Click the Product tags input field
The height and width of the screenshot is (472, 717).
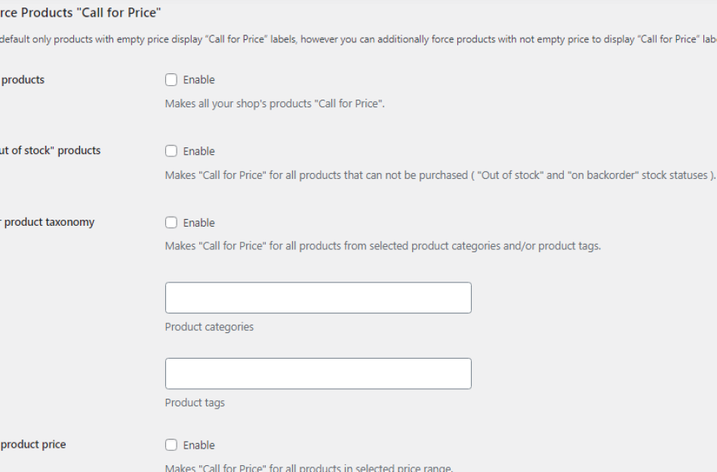(x=318, y=373)
